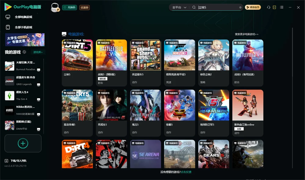Open the list menu icon in title bar
Image resolution: width=305 pixels, height=180 pixels.
[x=282, y=7]
